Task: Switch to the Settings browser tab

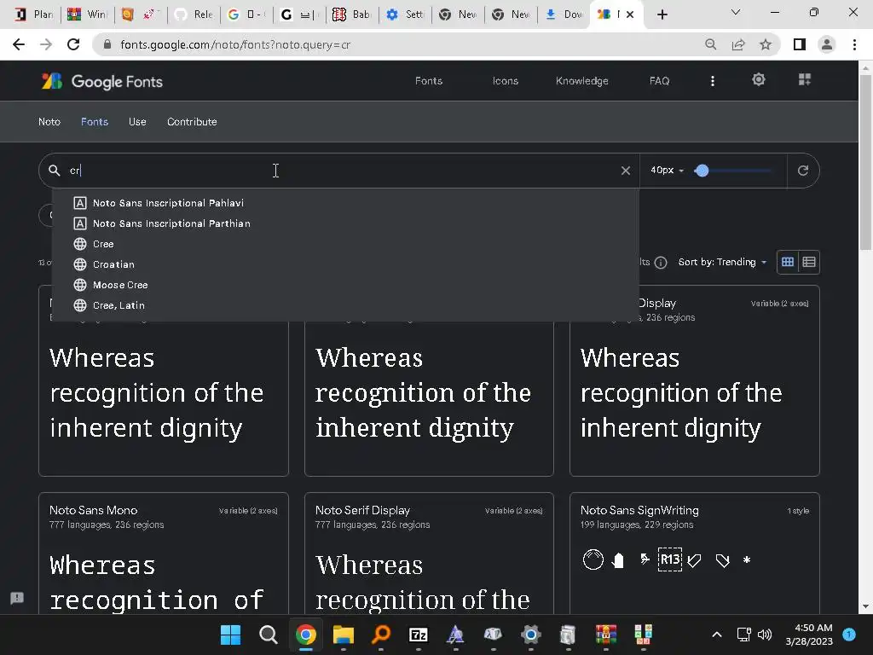Action: tap(405, 14)
